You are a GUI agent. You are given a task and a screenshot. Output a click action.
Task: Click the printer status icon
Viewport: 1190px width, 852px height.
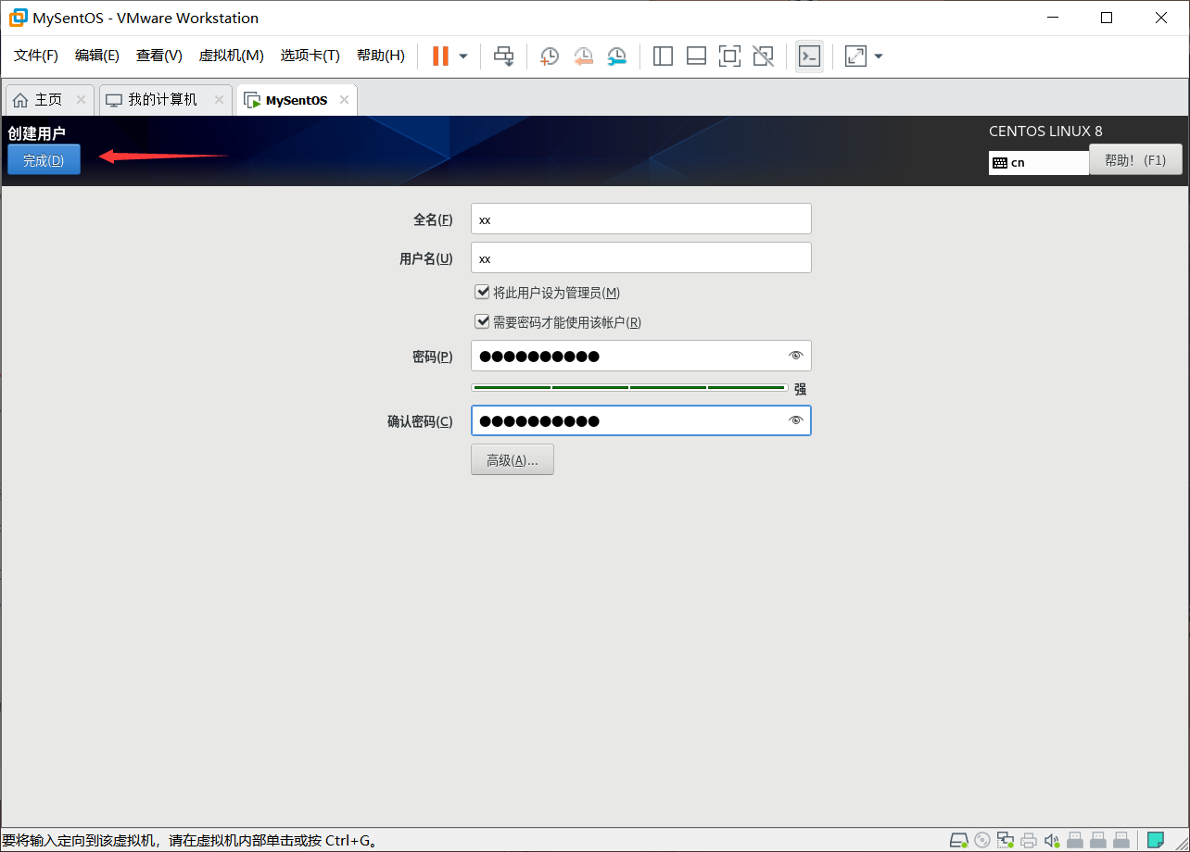point(1029,840)
